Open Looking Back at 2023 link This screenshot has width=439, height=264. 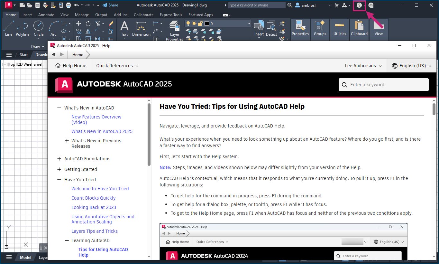[94, 207]
